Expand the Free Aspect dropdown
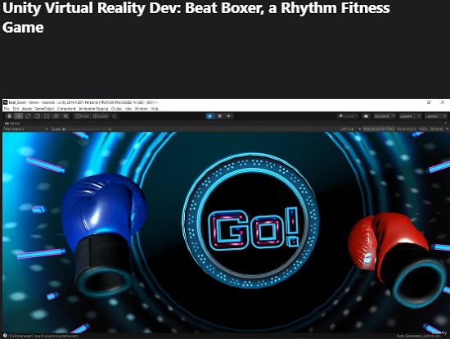Viewport: 450px width, 339px height. pyautogui.click(x=25, y=129)
